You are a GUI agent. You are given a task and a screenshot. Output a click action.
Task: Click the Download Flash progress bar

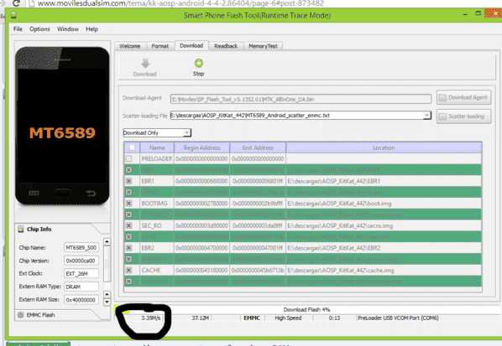pos(307,310)
